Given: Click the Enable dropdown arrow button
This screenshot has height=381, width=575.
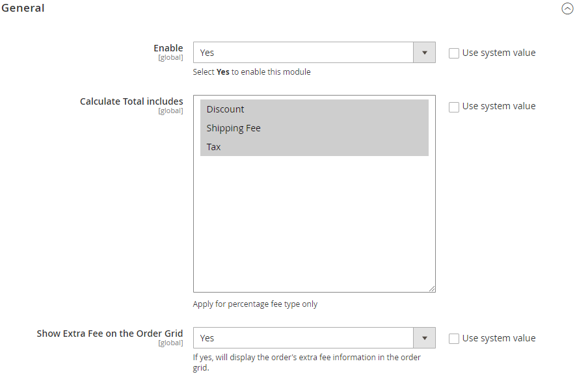Looking at the screenshot, I should (x=424, y=53).
